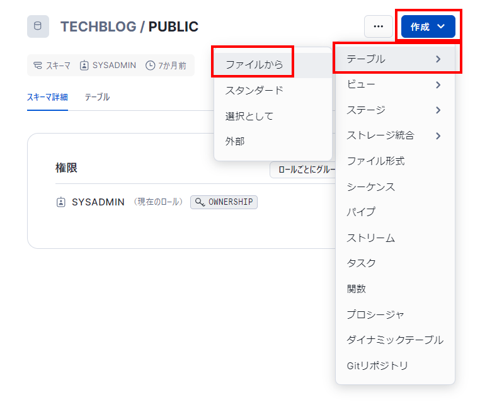Open the 作成 dropdown button

click(x=428, y=26)
